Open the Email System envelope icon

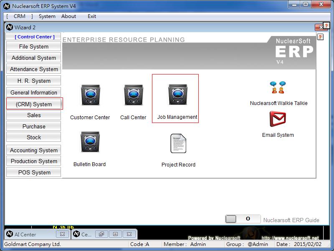pos(278,119)
